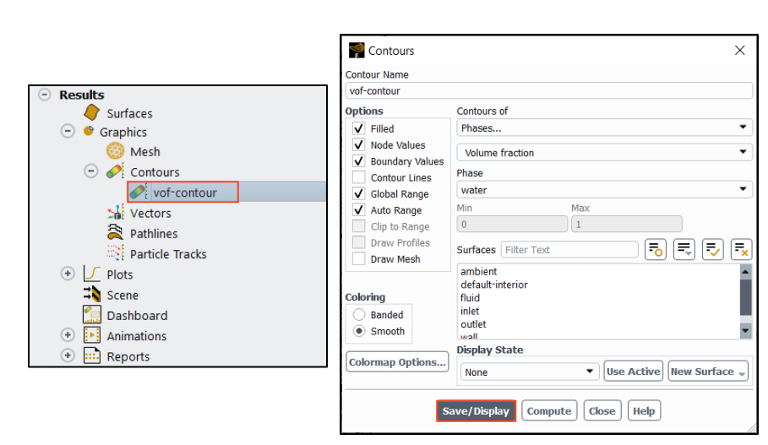Screen dimensions: 768x445
Task: Open the Display State dropdown
Action: coord(530,372)
